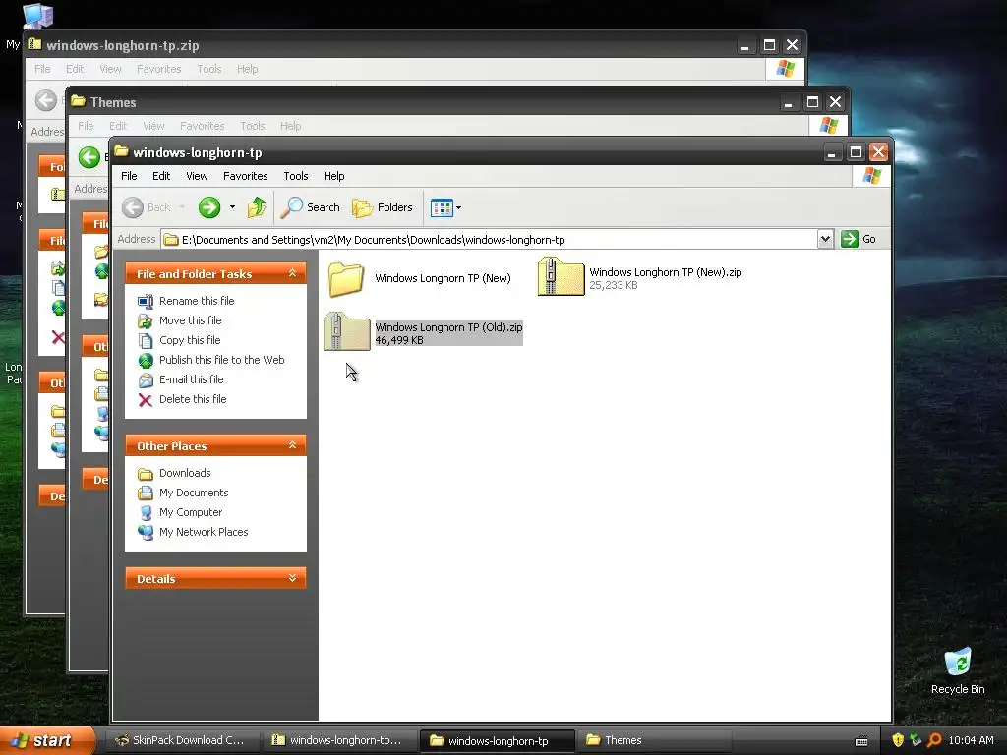1007x755 pixels.
Task: Click the Back arrow in windows-longhorn-tp toolbar
Action: 133,207
